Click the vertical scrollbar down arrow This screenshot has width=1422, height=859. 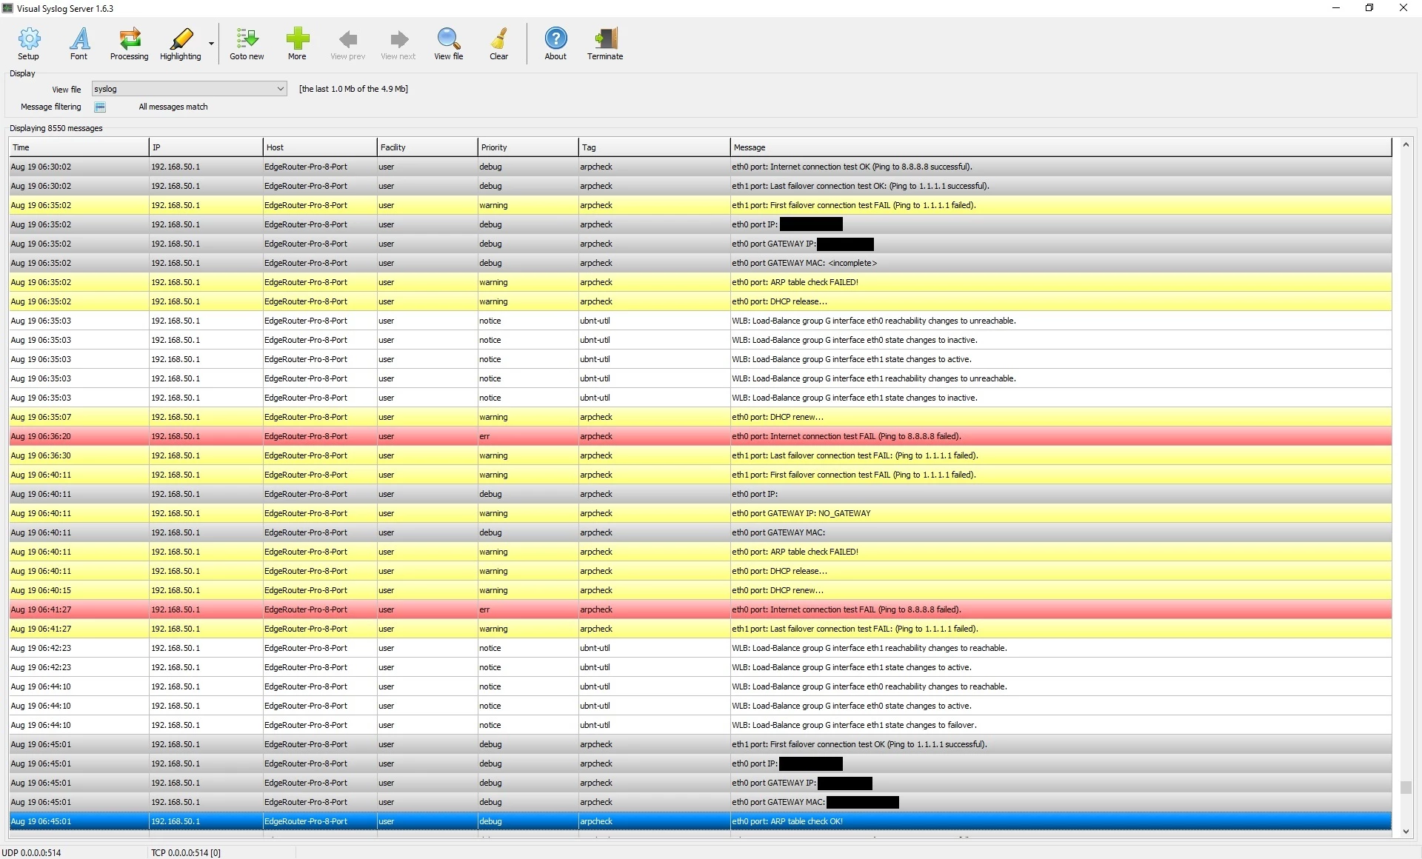pos(1406,832)
